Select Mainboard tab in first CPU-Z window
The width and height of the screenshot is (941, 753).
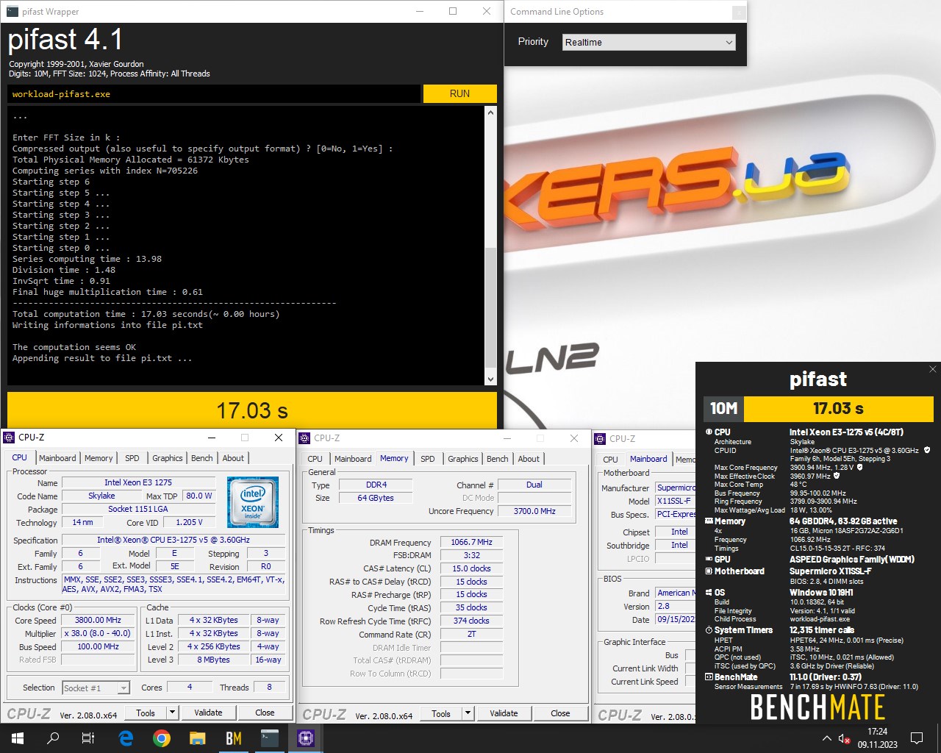57,457
